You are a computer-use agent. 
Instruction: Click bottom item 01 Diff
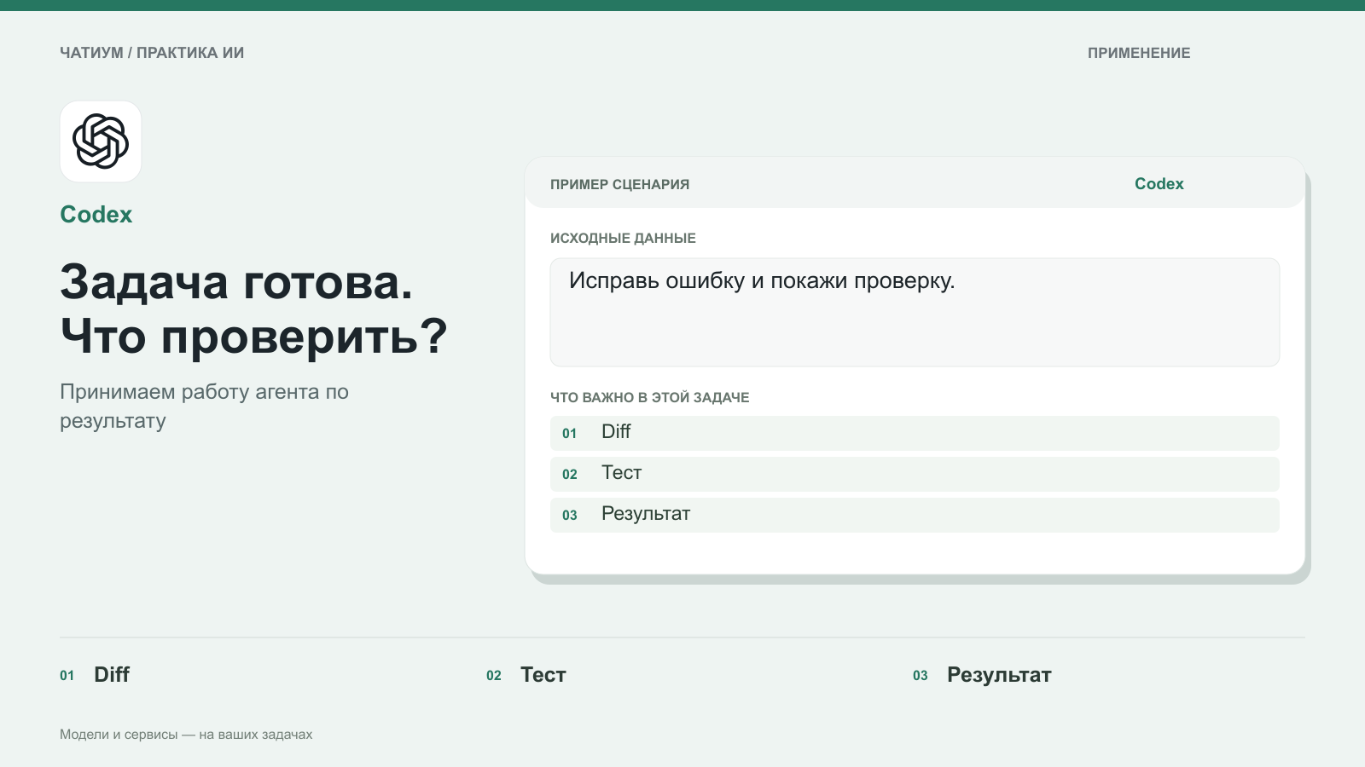95,675
